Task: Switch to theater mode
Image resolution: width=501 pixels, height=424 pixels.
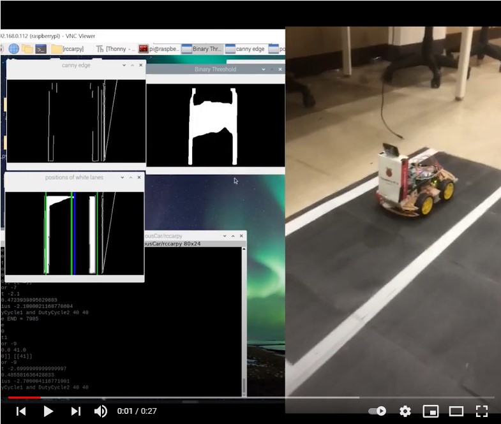Action: click(x=456, y=411)
